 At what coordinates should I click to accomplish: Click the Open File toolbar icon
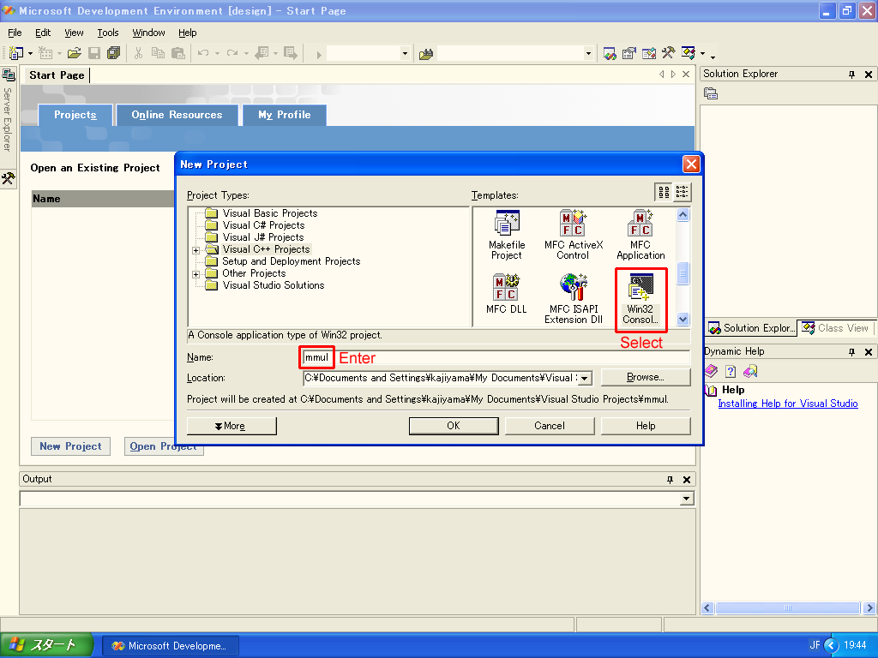point(74,53)
